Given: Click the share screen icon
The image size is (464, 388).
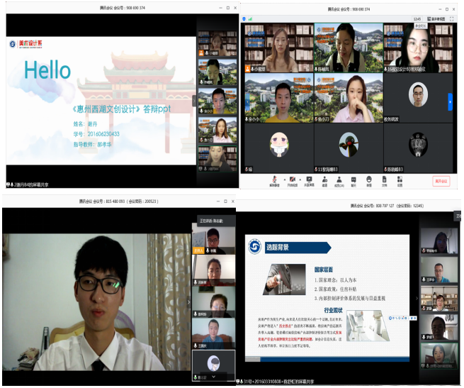Looking at the screenshot, I should [309, 179].
